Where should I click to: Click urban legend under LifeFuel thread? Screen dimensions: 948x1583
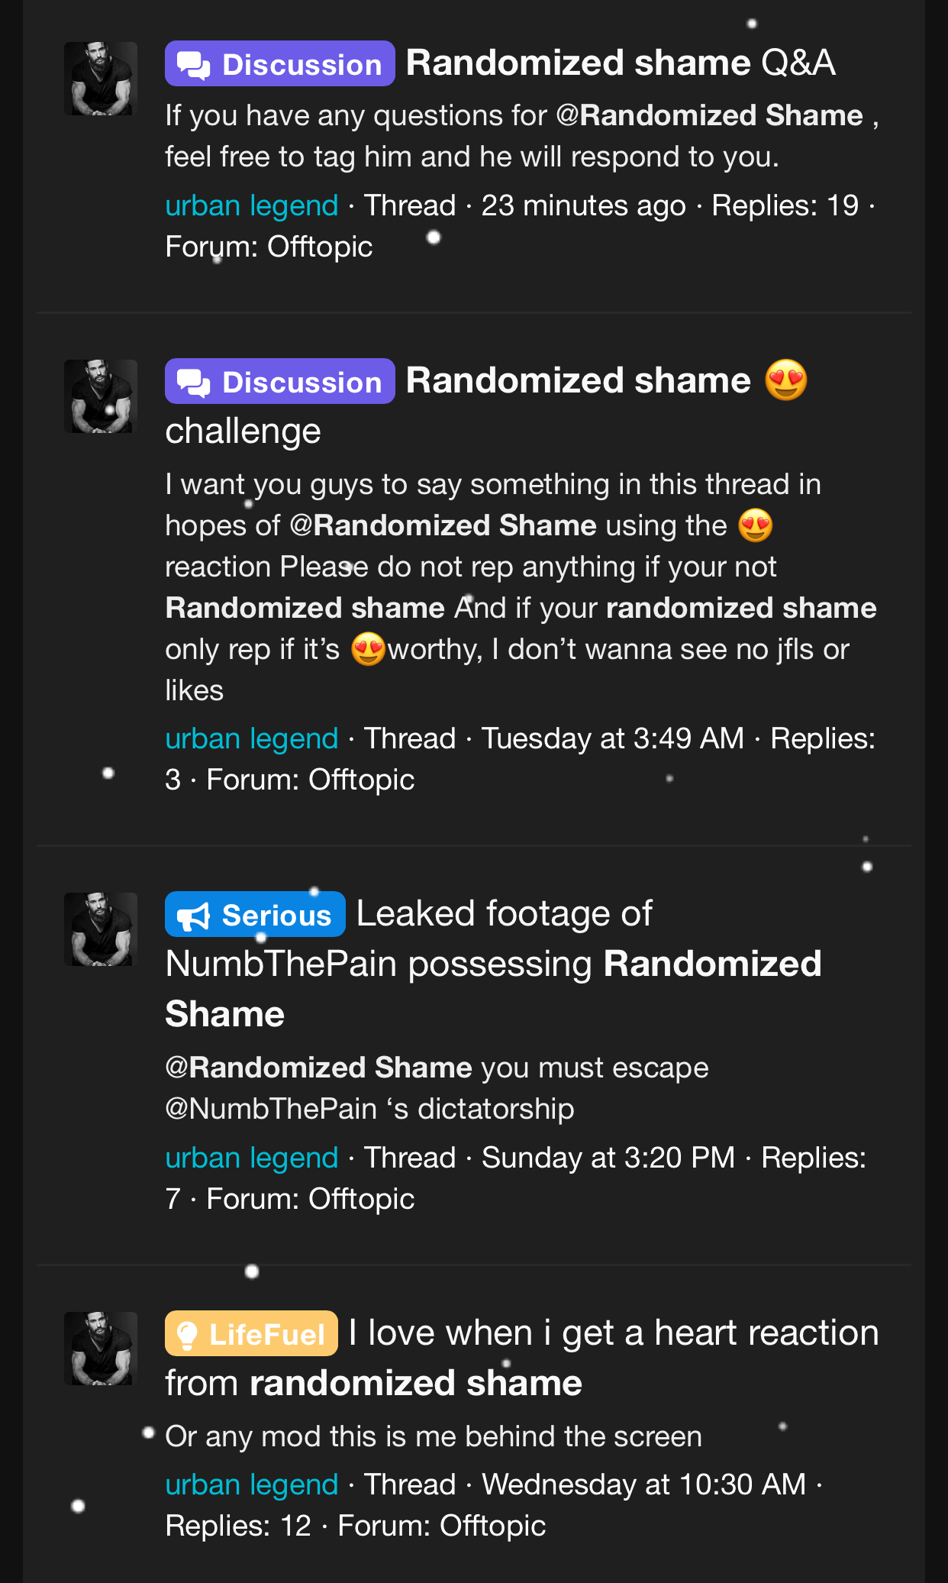point(251,1484)
